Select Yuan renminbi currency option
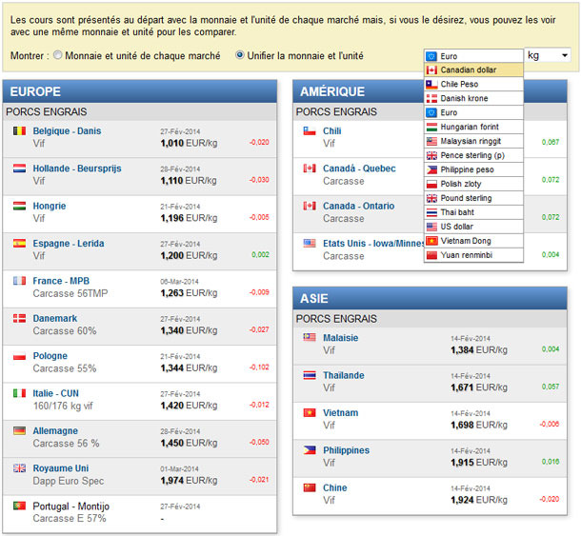581x536 pixels. coord(473,255)
